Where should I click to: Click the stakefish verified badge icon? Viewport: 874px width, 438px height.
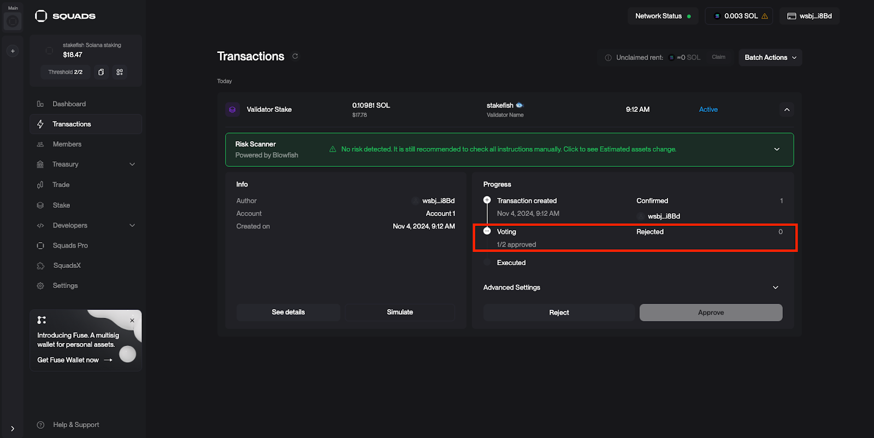click(519, 105)
